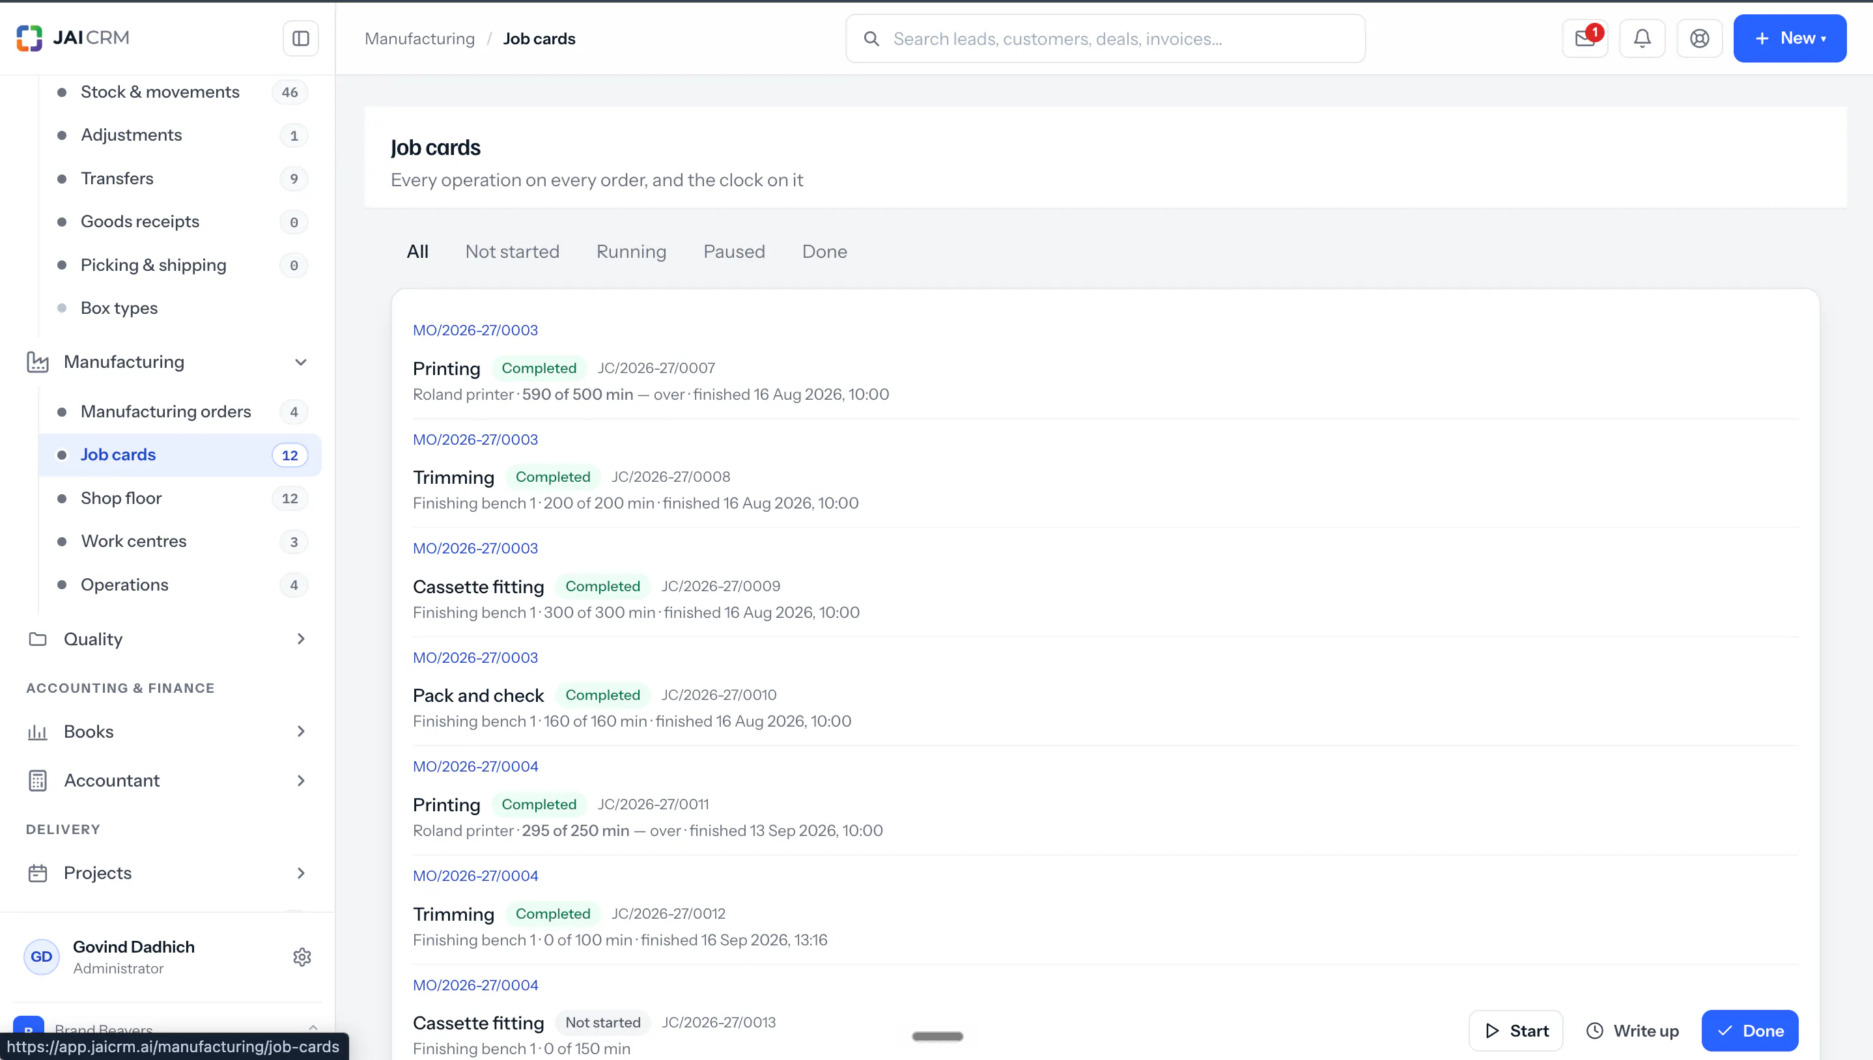Open Operations in sidebar

coord(180,585)
